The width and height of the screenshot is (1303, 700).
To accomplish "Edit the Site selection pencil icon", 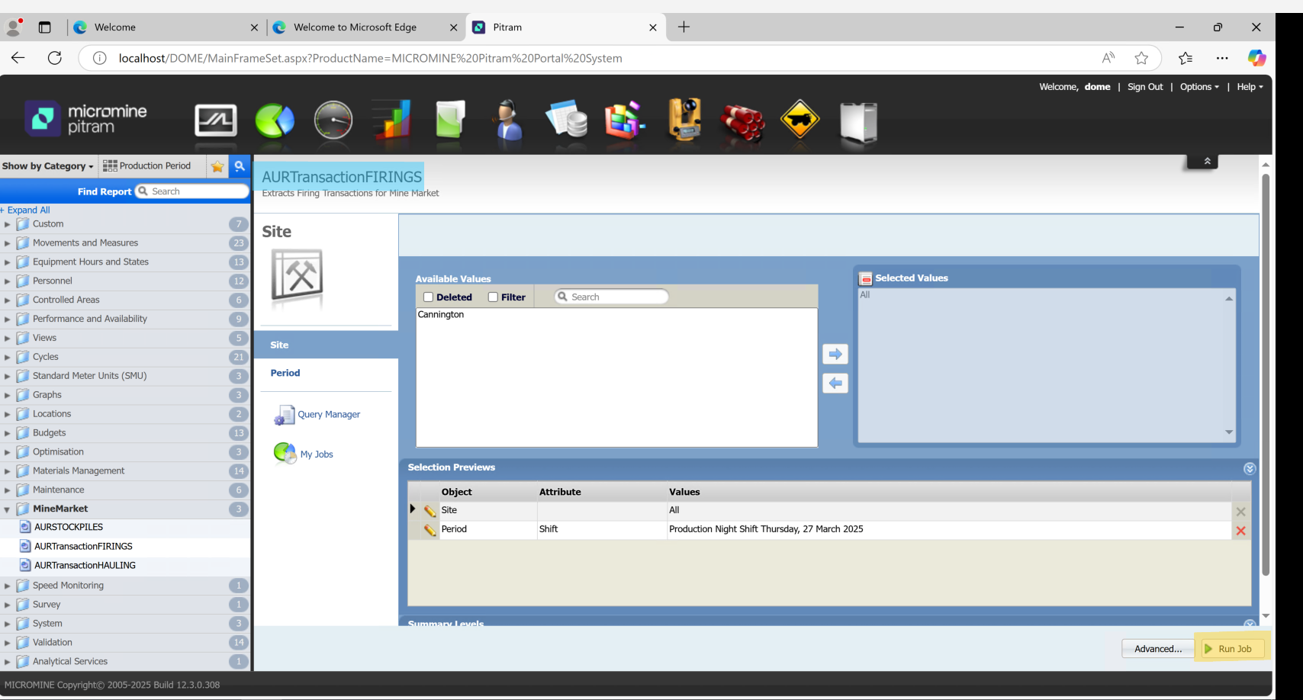I will [430, 511].
